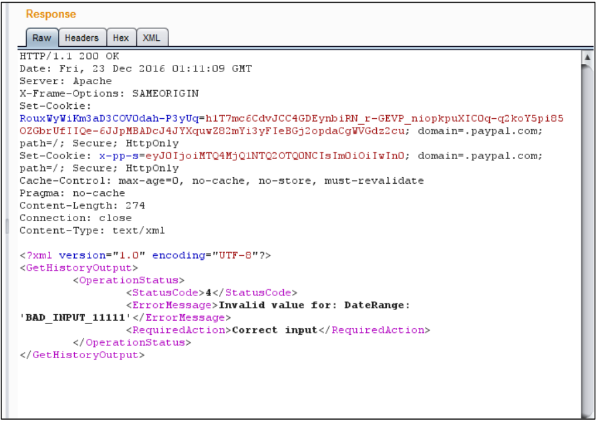Click the scrollbar up arrow
This screenshot has height=423, width=598.
(587, 57)
